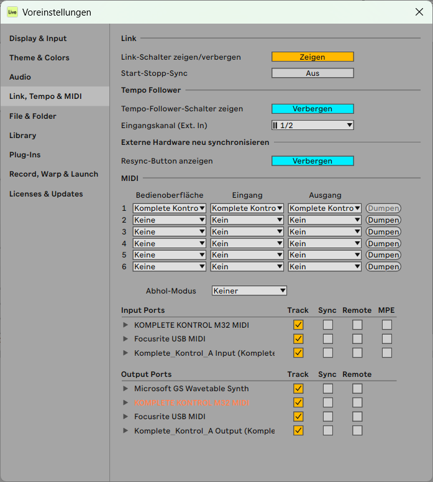Expand Komplete_Kontrol_A Input port
The height and width of the screenshot is (482, 433).
point(125,353)
